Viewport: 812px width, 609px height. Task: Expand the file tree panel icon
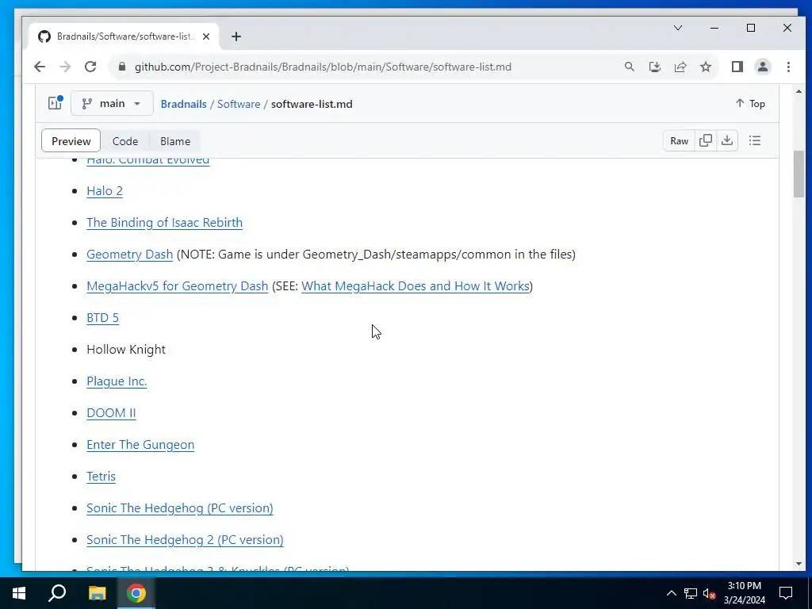55,103
